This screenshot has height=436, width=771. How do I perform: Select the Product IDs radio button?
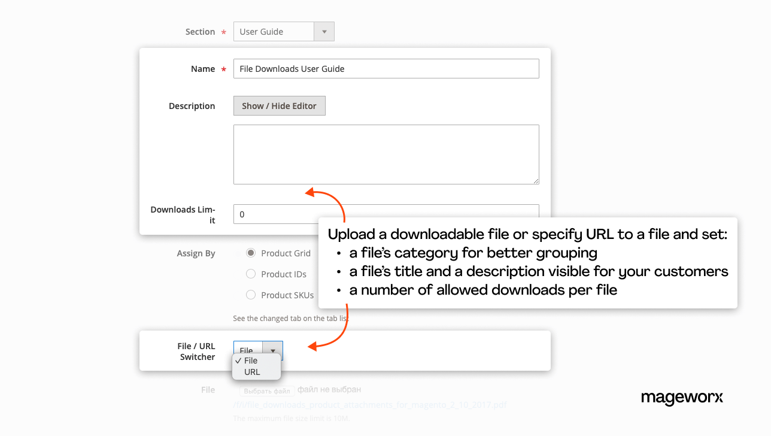251,273
